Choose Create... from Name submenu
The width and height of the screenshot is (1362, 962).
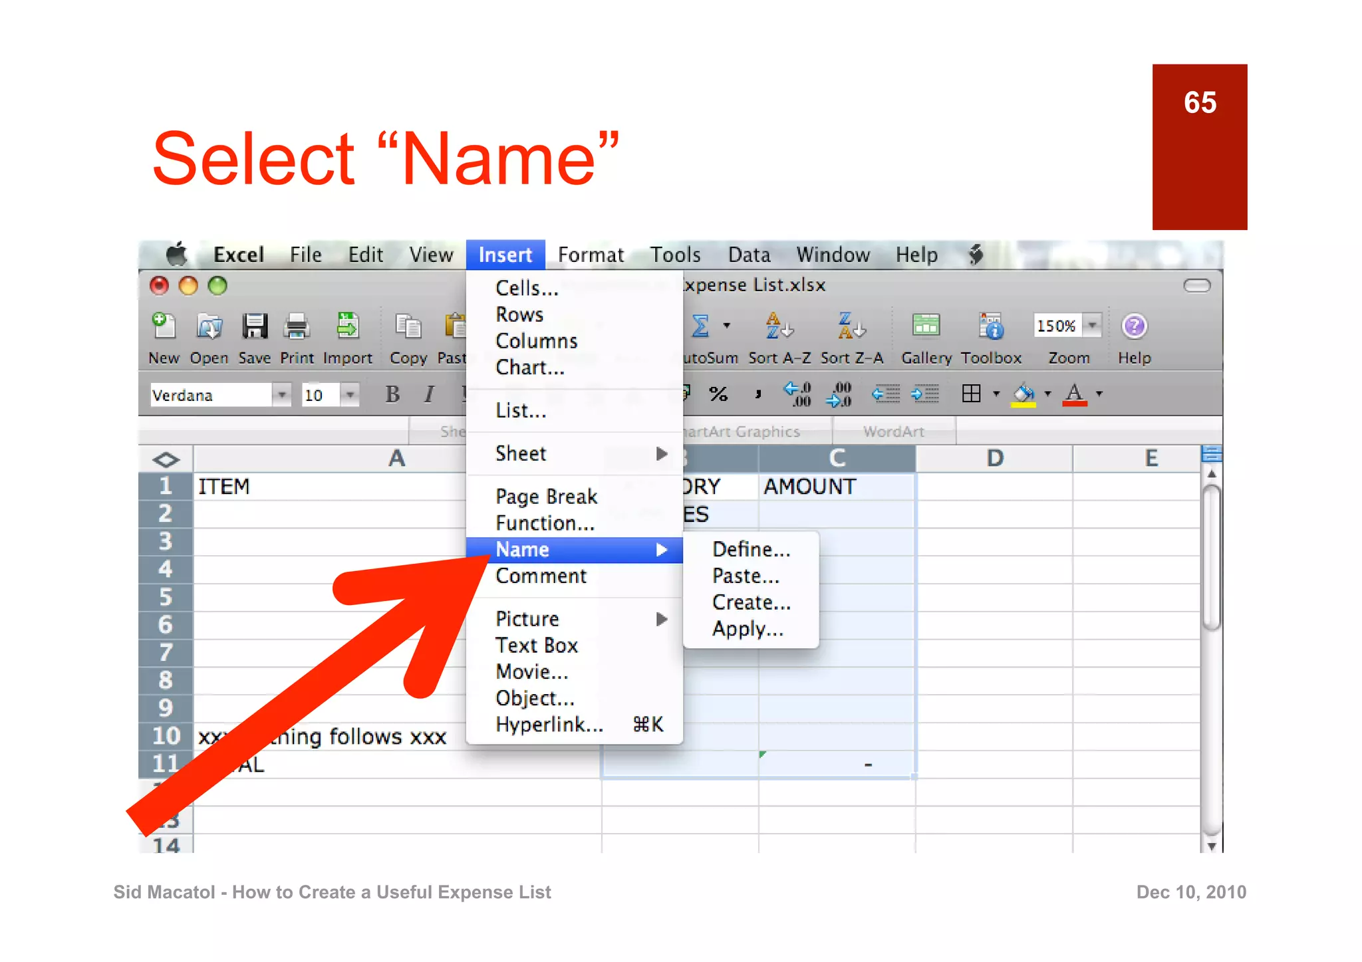pos(751,602)
